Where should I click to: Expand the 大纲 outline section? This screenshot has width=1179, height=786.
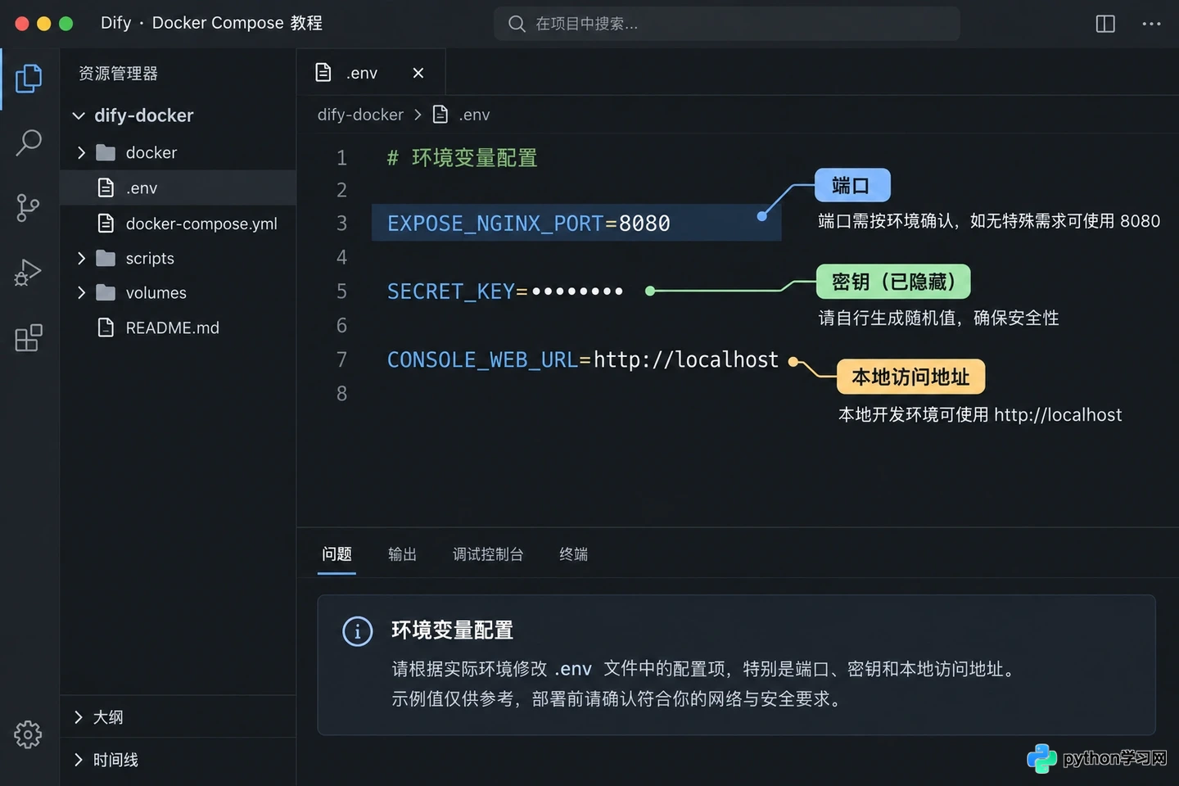(79, 717)
